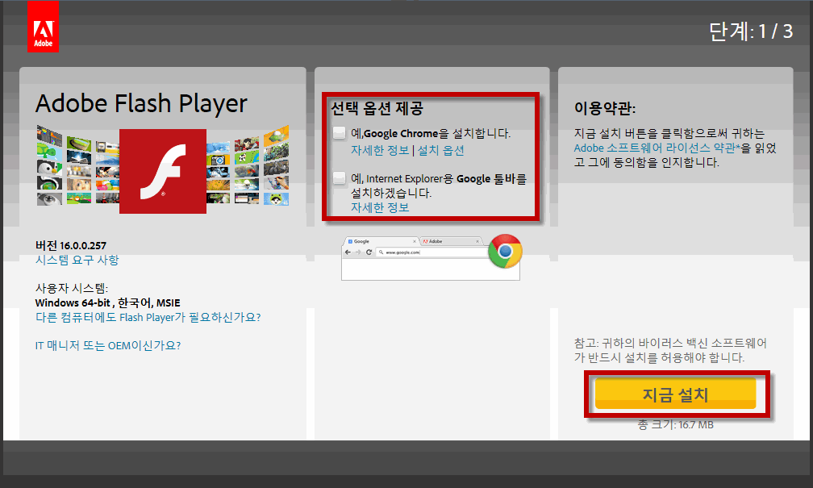Click 'IT 매니저 또는 OEM이신가요?' link
The width and height of the screenshot is (813, 488).
108,345
